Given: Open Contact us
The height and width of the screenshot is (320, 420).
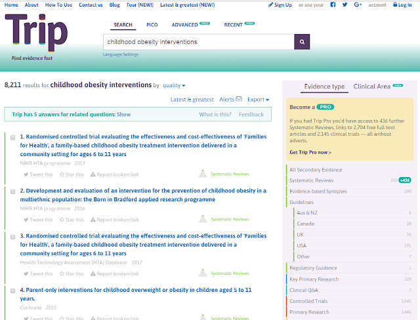Looking at the screenshot, I should [x=91, y=5].
